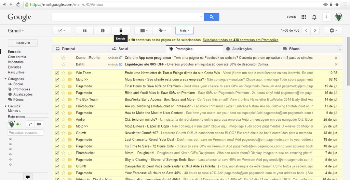Uncheck The Box Team email checkbox

coord(57,100)
